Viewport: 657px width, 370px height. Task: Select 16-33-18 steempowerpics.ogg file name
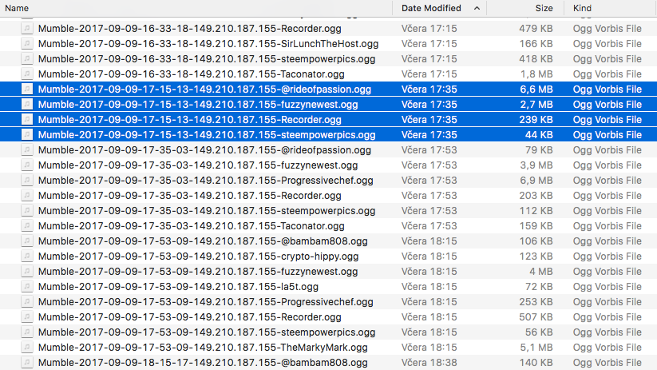pyautogui.click(x=207, y=58)
